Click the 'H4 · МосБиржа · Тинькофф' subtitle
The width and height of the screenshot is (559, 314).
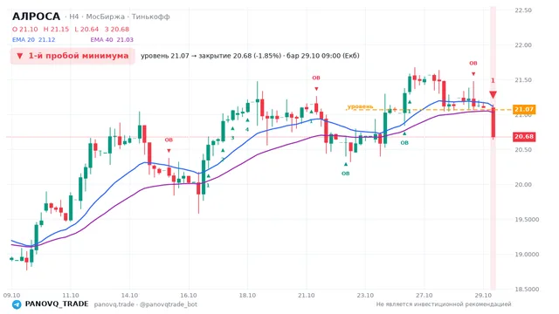click(119, 17)
